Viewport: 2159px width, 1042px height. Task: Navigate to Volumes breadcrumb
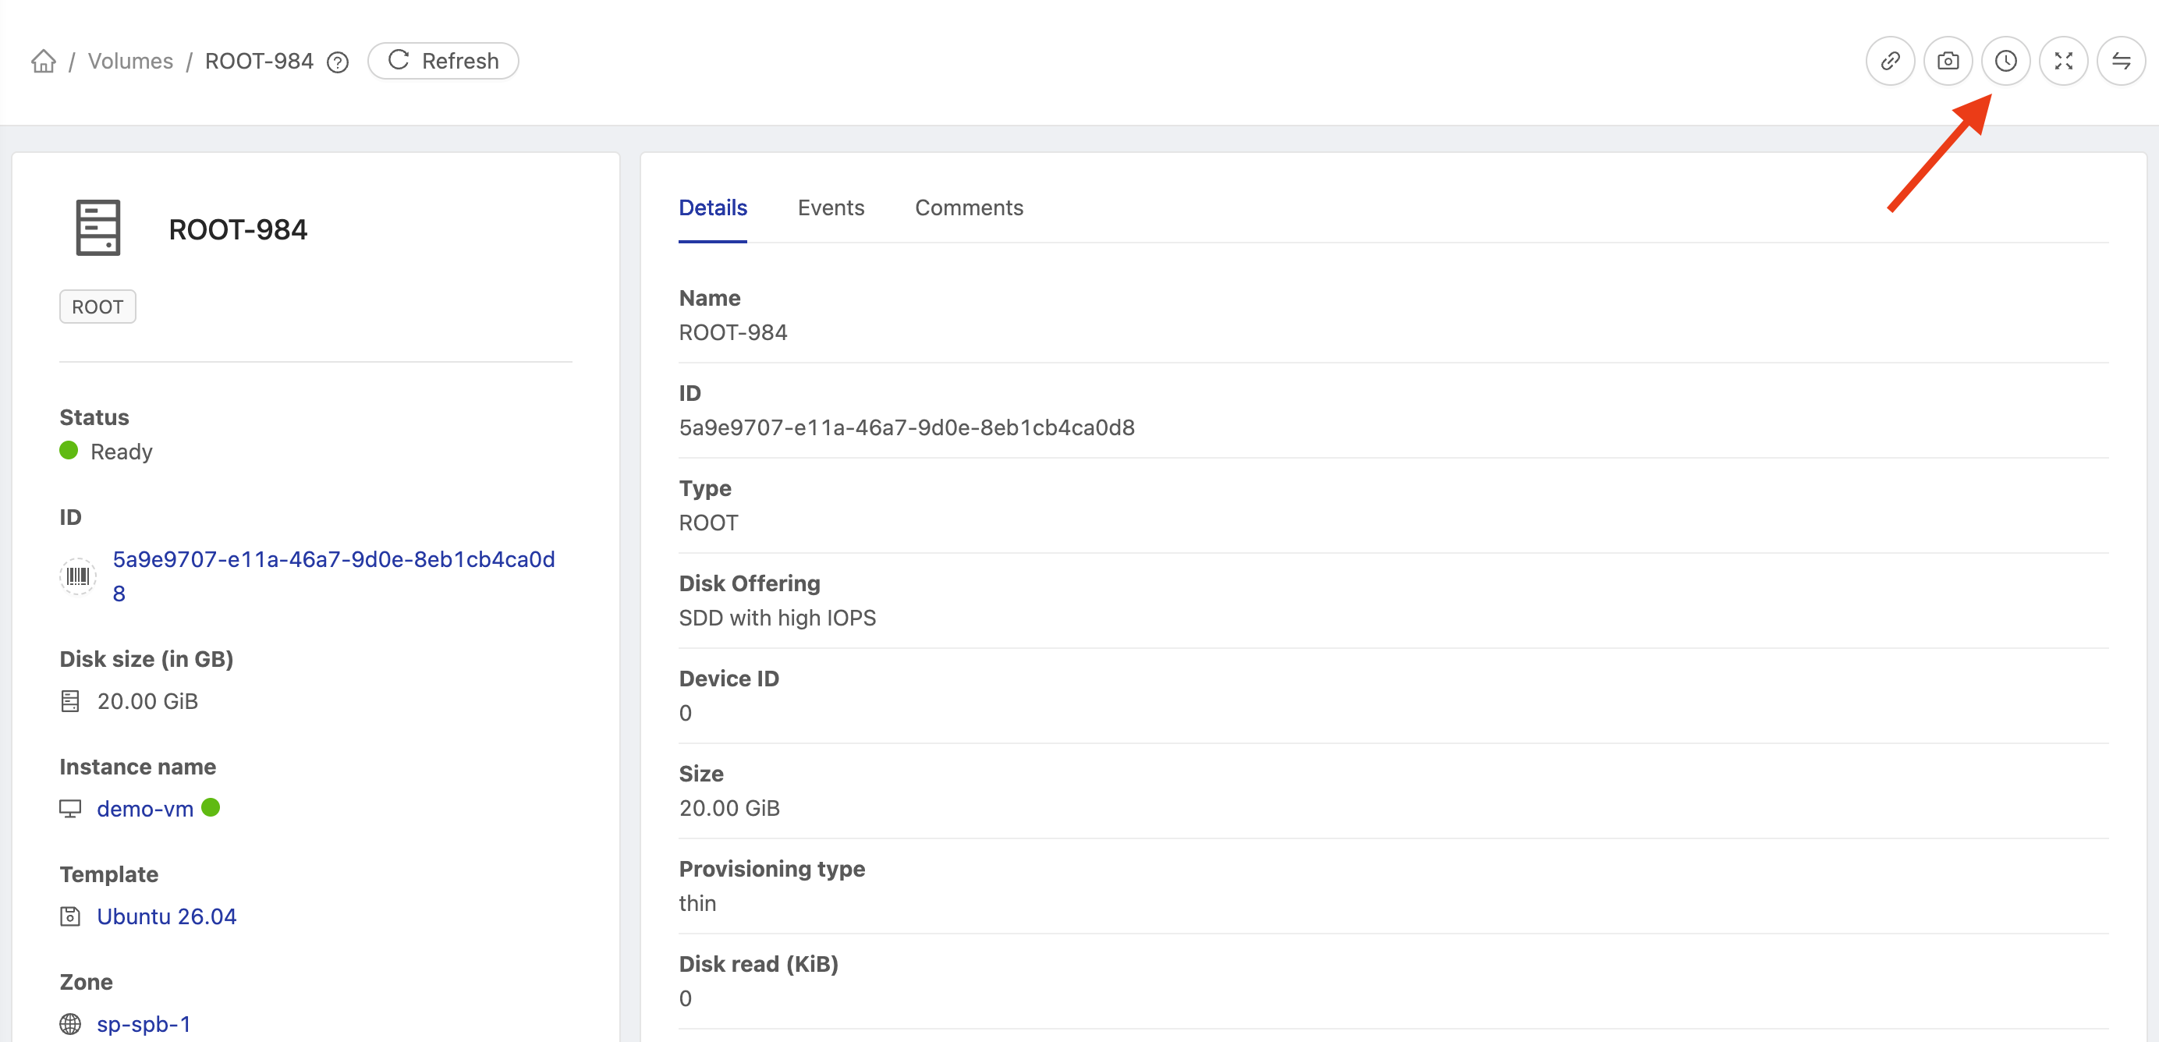click(131, 61)
